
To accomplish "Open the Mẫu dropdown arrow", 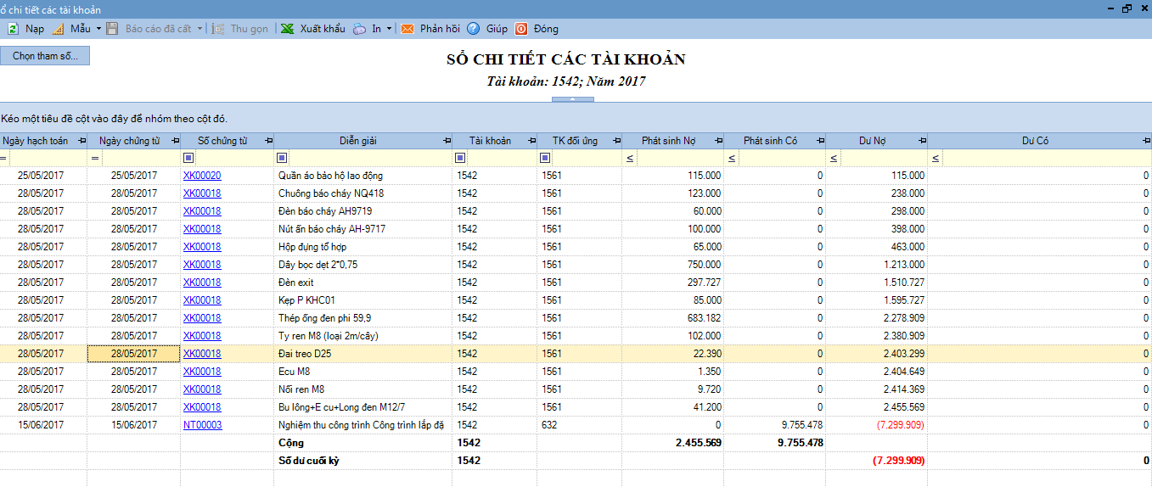I will pyautogui.click(x=98, y=29).
